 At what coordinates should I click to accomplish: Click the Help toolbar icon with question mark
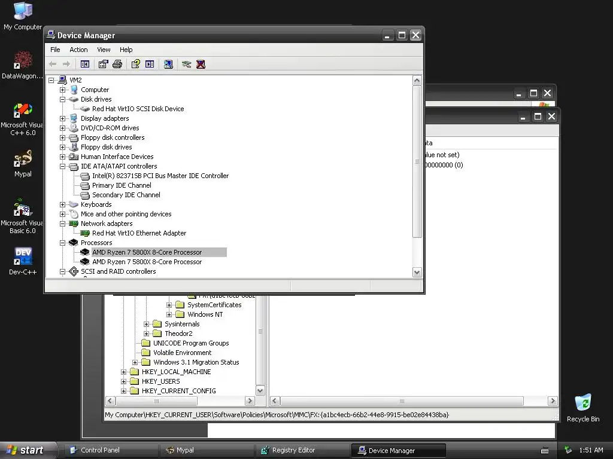point(136,64)
